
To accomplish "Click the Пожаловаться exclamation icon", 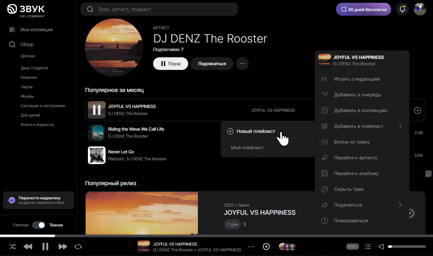I will click(325, 221).
